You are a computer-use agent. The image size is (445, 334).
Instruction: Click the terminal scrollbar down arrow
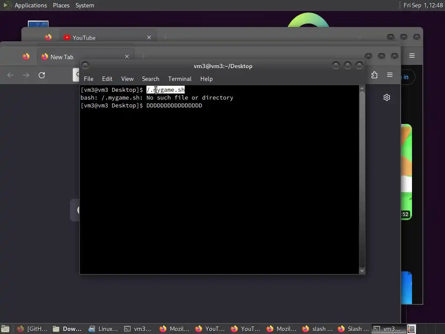coord(362,271)
